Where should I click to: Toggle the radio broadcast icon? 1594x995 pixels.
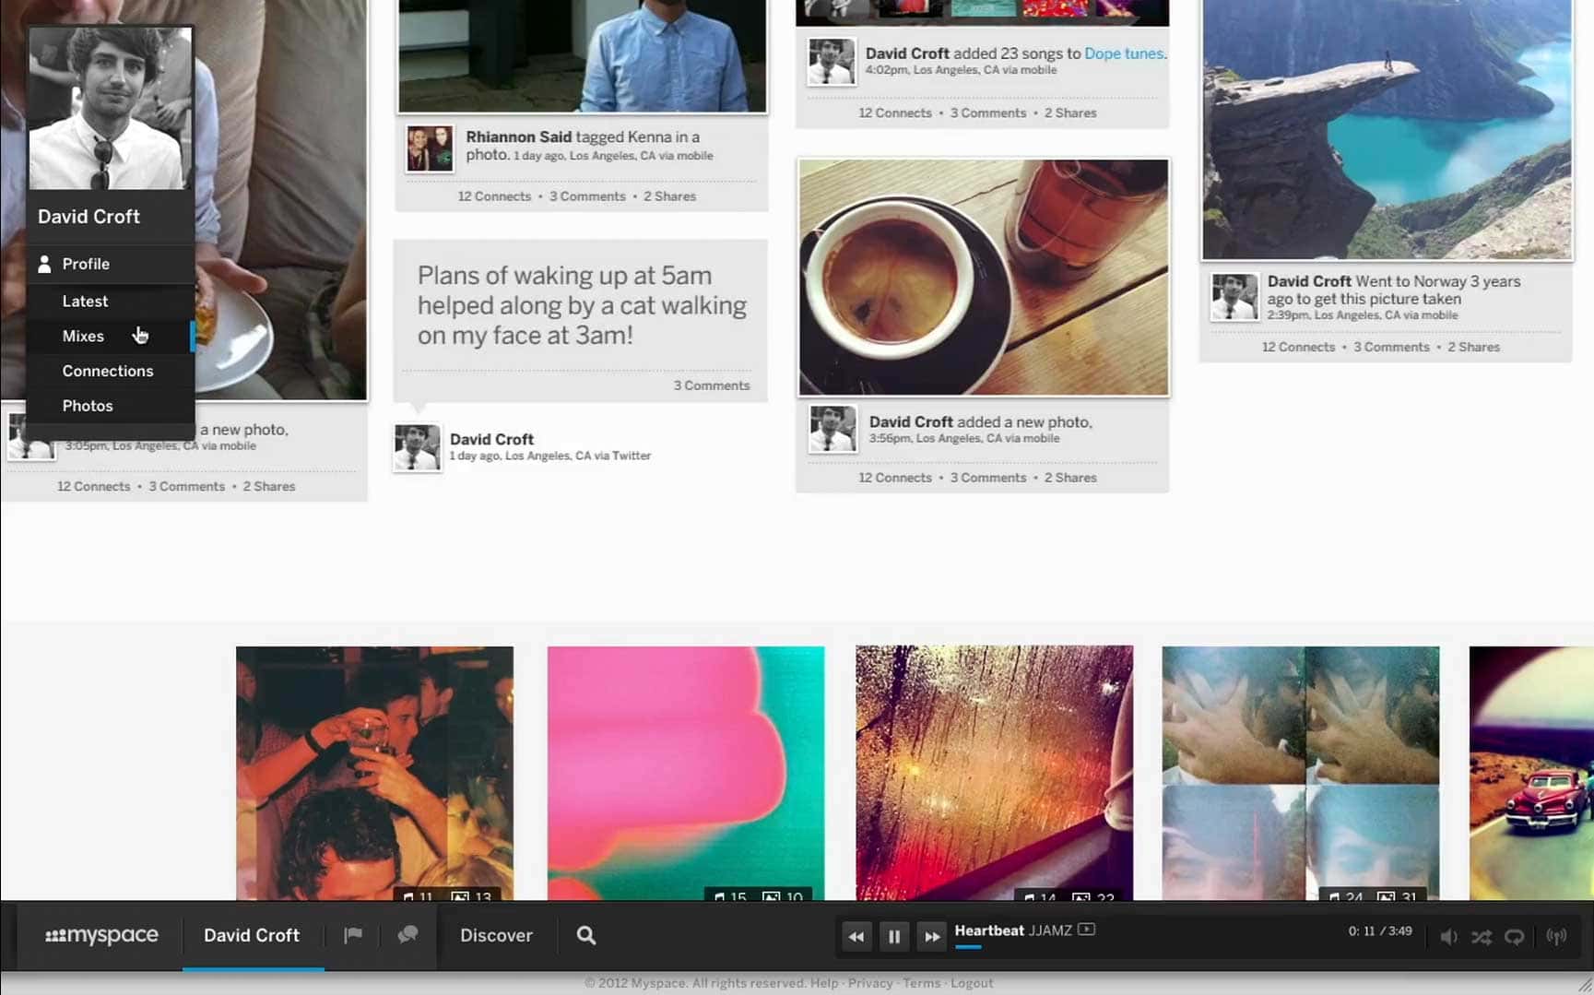(1556, 937)
